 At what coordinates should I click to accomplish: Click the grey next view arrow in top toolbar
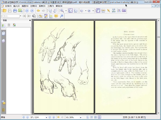[x=43, y=10]
